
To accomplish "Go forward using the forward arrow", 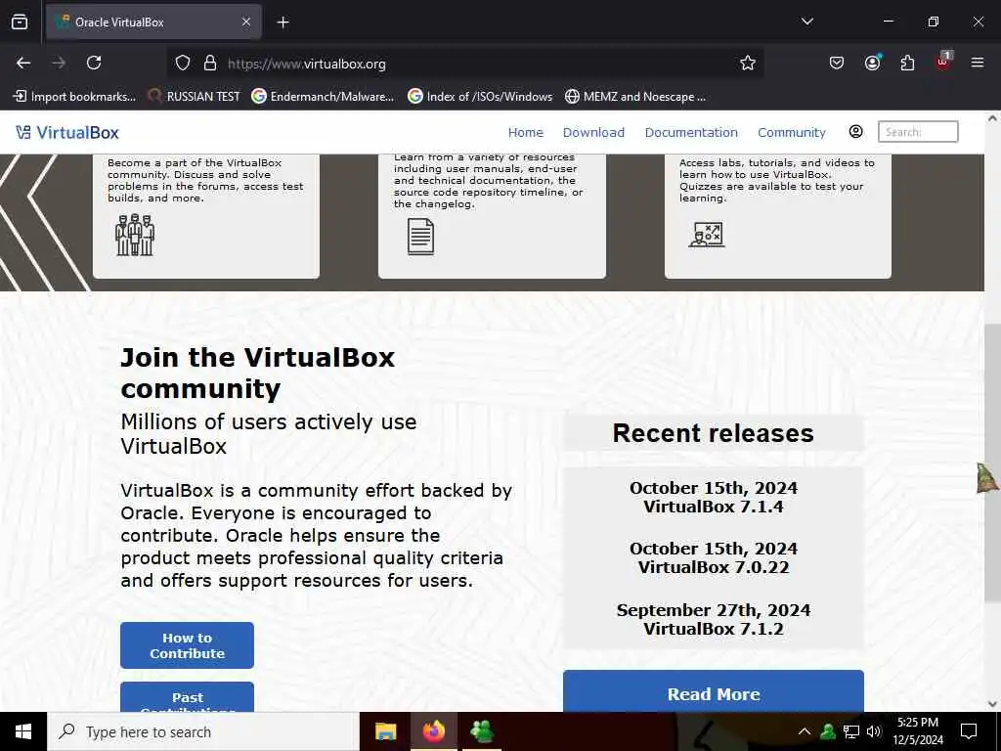I will click(59, 63).
